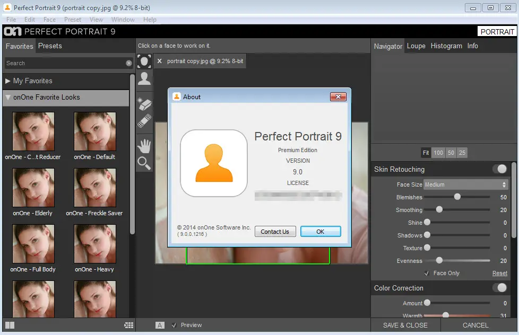
Task: Click the Shine slider handle
Action: (427, 222)
